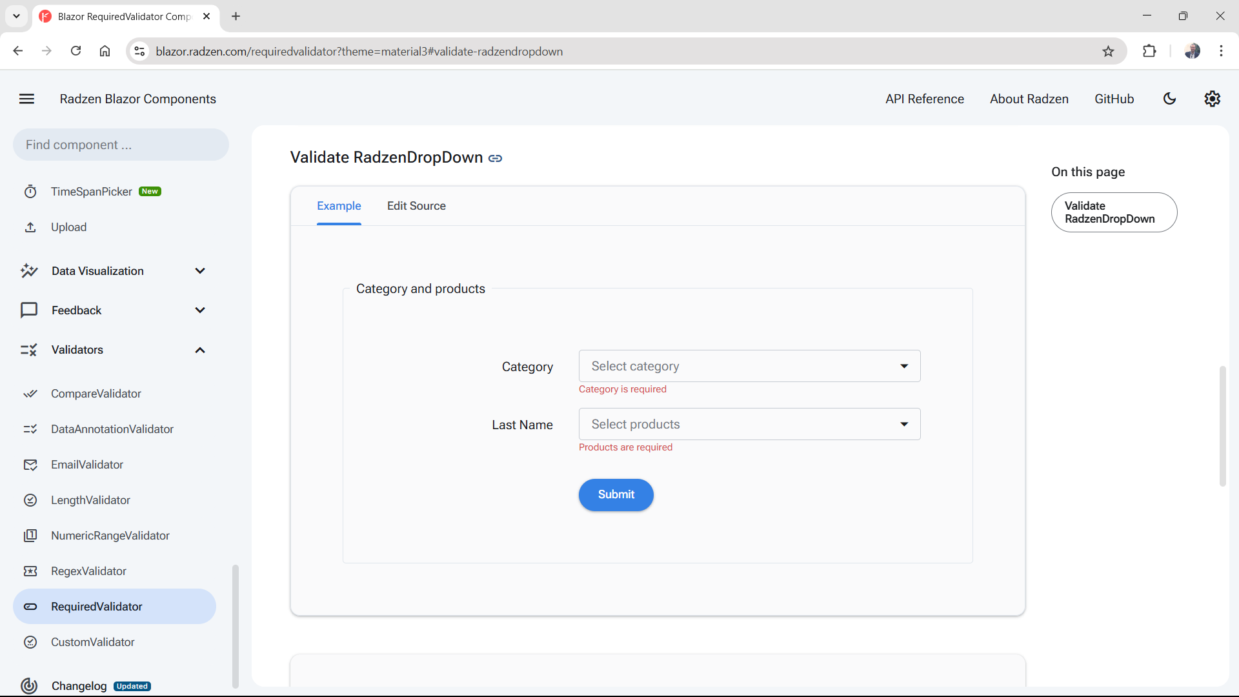Click the Changelog icon

tap(29, 686)
